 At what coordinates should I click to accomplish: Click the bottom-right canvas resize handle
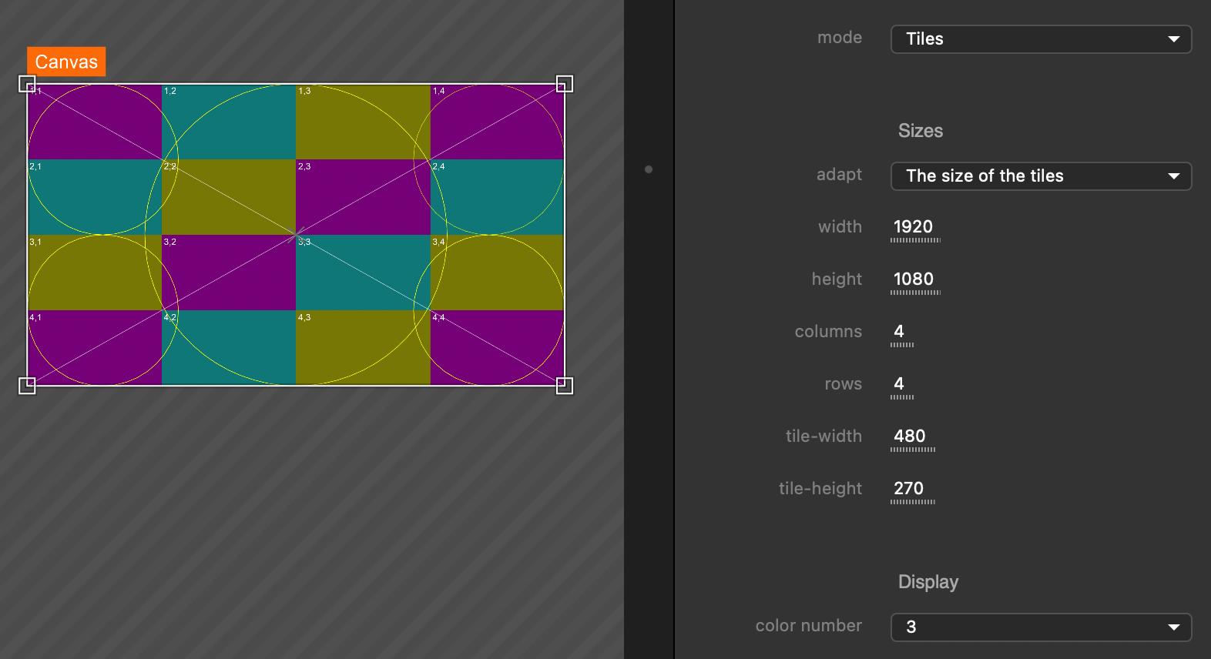point(565,385)
